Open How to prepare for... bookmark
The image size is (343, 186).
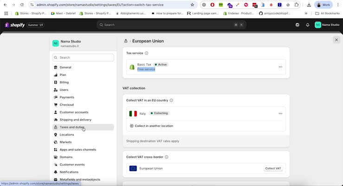[x=168, y=13]
